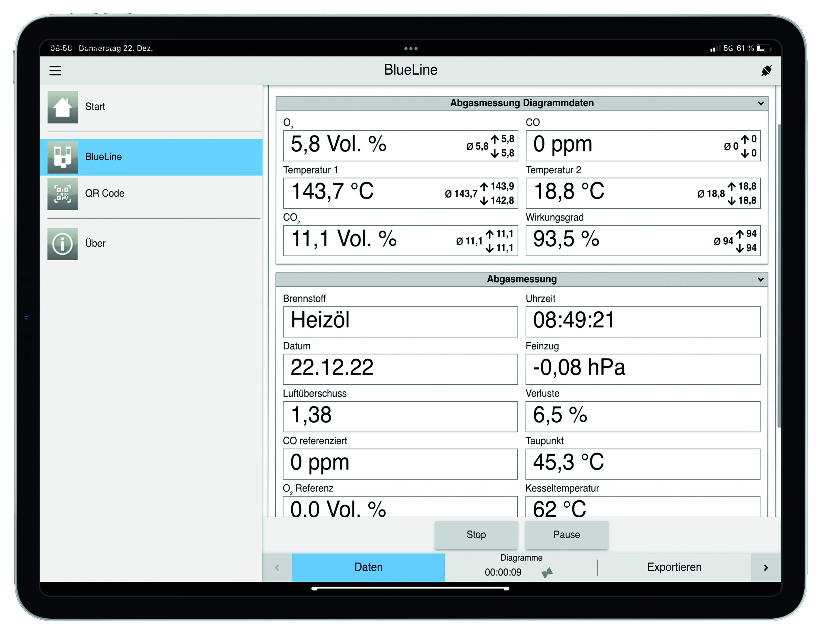This screenshot has height=636, width=822.
Task: Click the Start home icon
Action: click(x=62, y=107)
